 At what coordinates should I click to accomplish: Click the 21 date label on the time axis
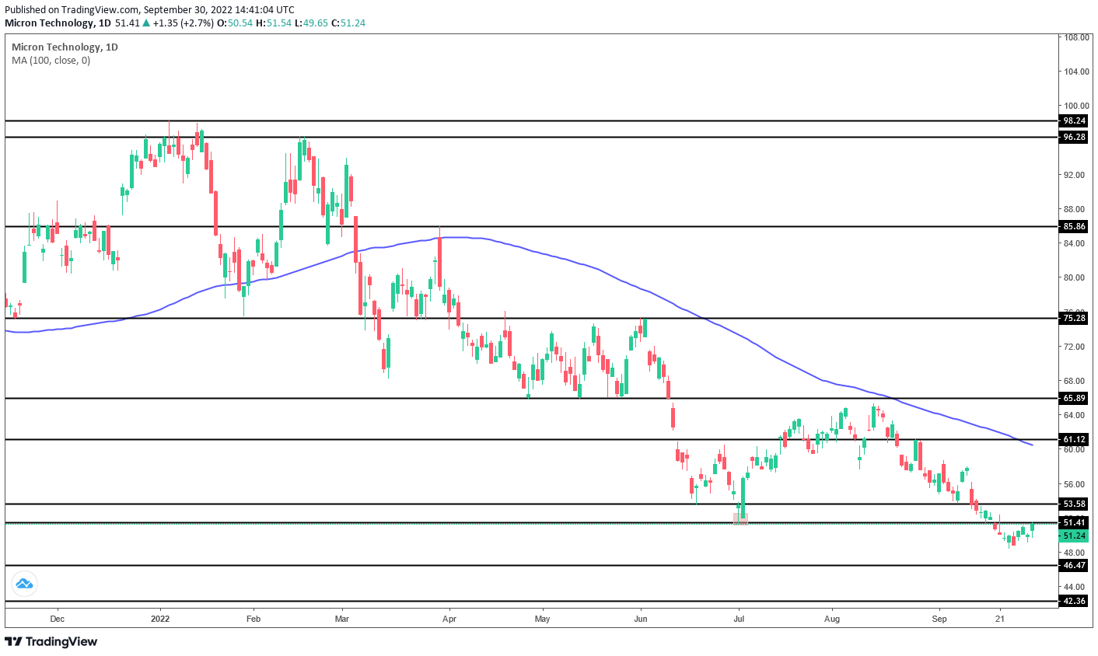pyautogui.click(x=1000, y=619)
